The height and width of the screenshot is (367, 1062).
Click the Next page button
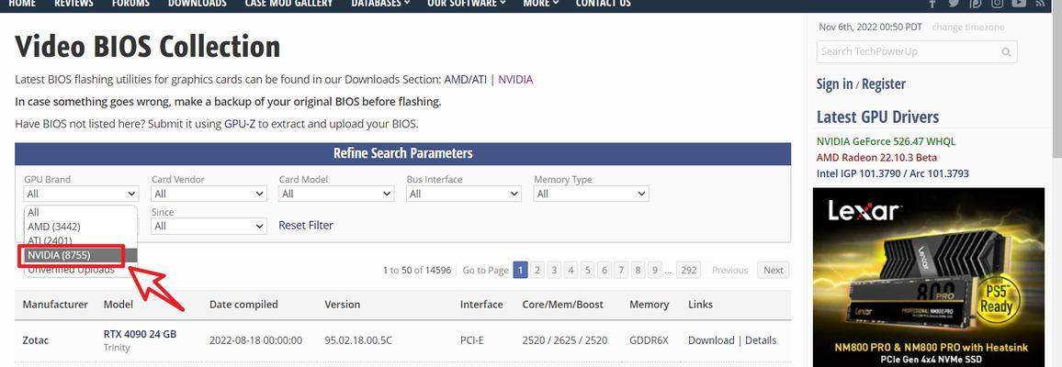[773, 271]
